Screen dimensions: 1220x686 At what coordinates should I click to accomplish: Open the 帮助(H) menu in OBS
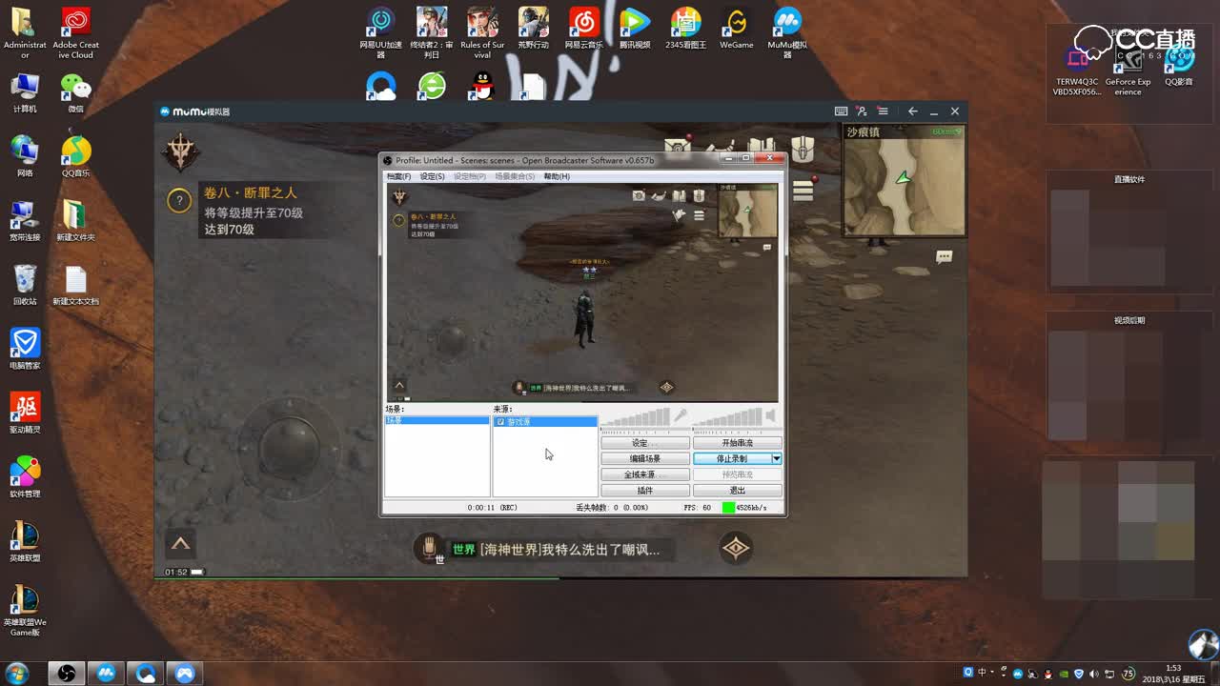click(x=557, y=176)
